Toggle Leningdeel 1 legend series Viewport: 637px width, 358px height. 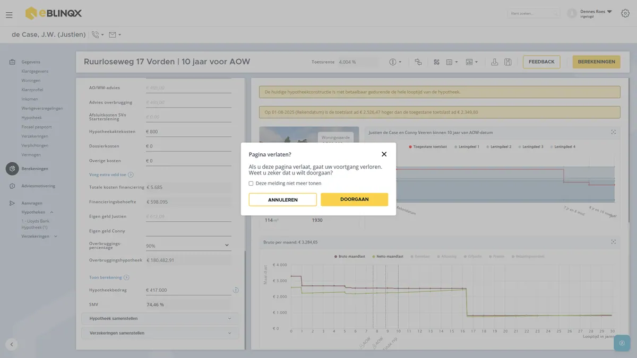point(467,146)
